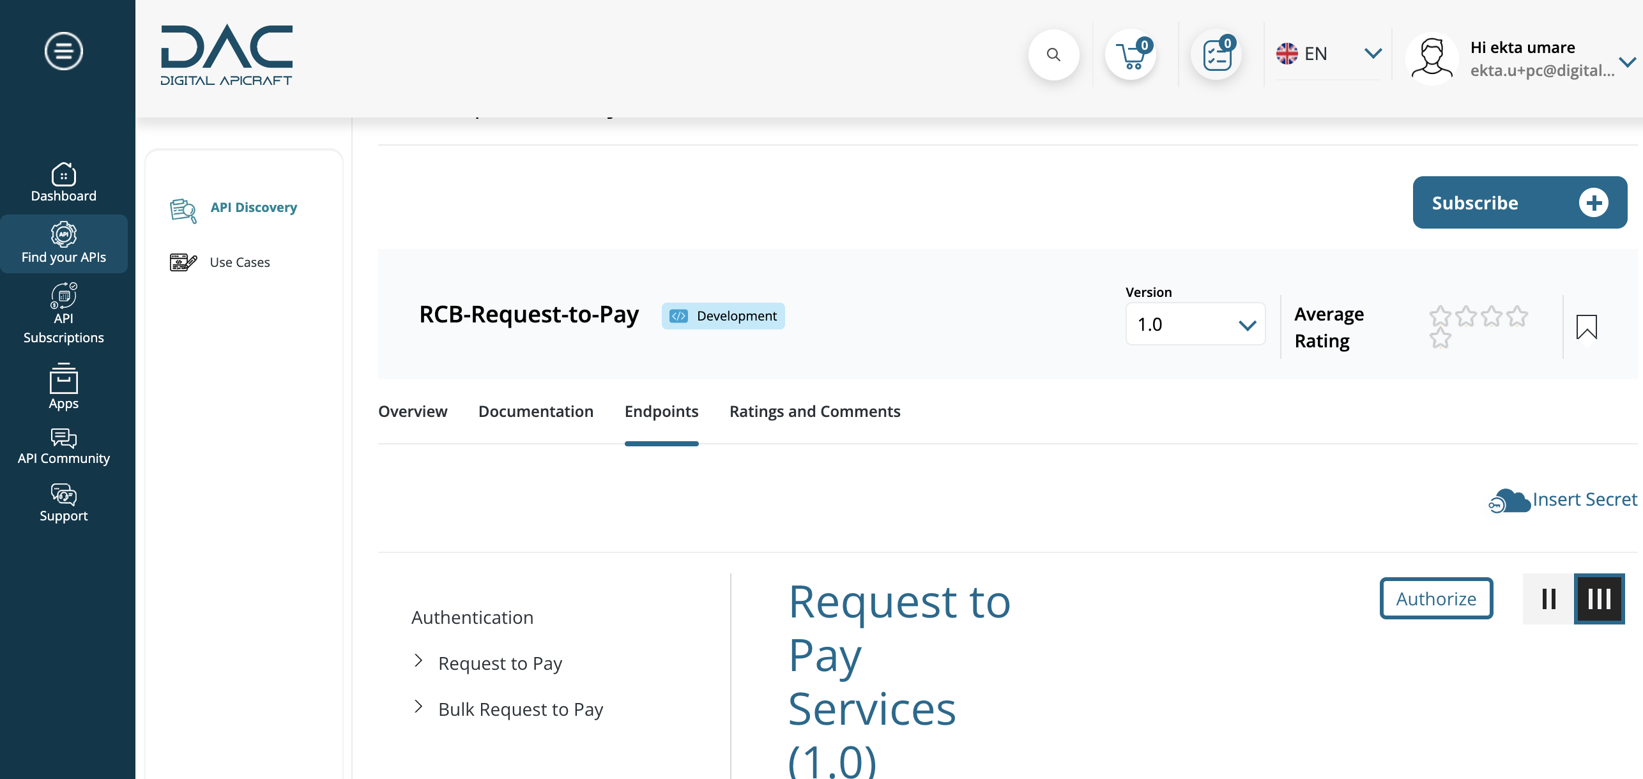Click the Development status badge
The height and width of the screenshot is (779, 1643).
[723, 316]
